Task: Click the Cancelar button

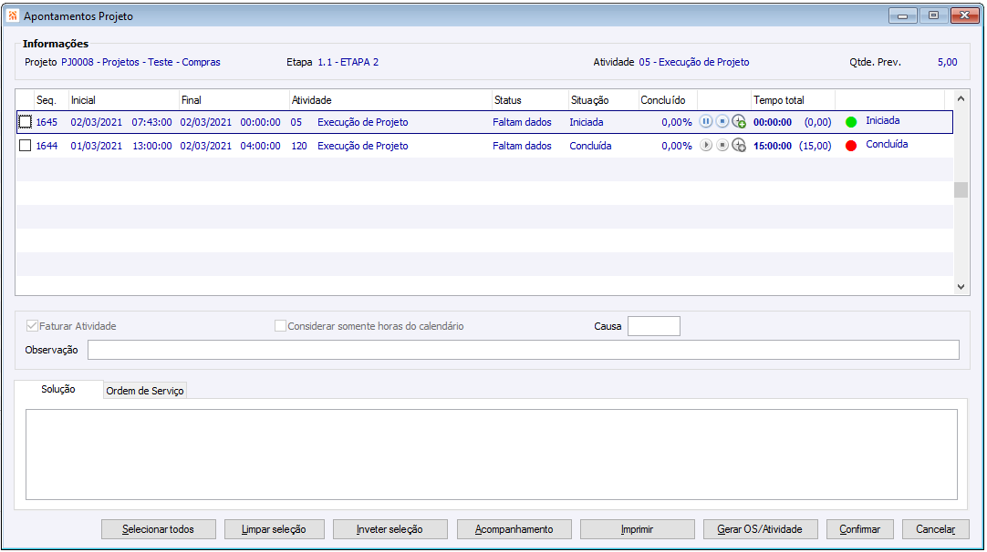Action: pos(935,529)
